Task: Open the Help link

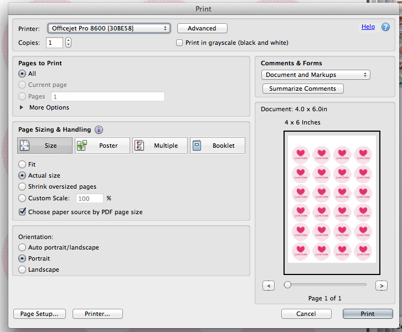Action: (368, 27)
